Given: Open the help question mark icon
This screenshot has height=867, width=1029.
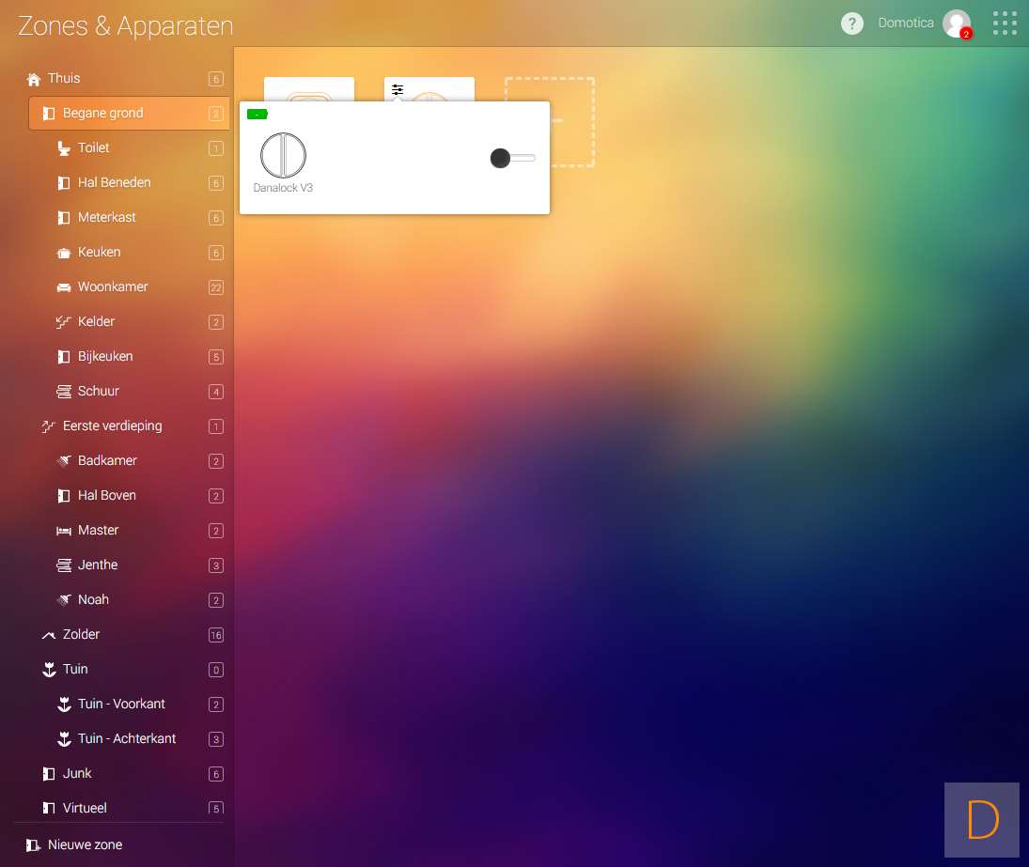Looking at the screenshot, I should tap(851, 23).
